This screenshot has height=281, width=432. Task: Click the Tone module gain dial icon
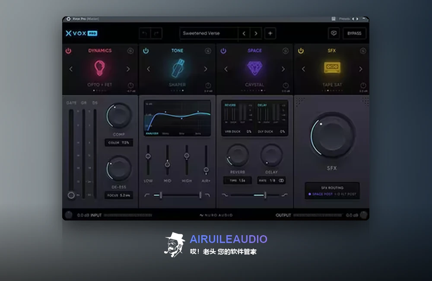click(x=208, y=85)
